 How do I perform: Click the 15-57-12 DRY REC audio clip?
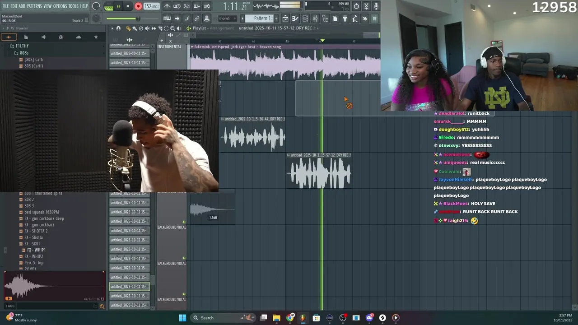coord(319,171)
